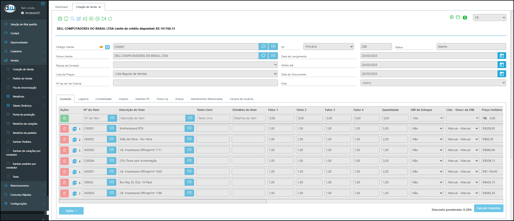Expand the Oportunidades sidebar menu
The width and height of the screenshot is (514, 221).
23,42
